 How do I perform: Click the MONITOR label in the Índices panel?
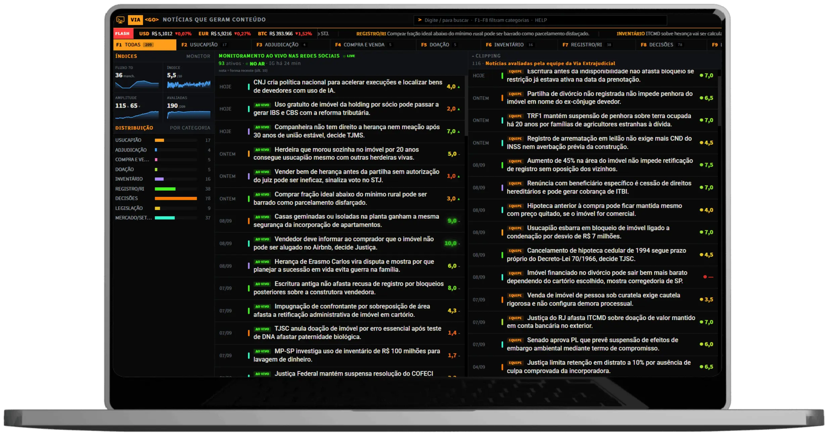[x=198, y=56]
